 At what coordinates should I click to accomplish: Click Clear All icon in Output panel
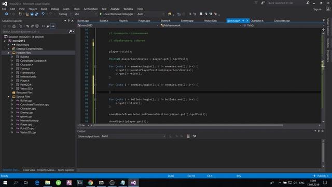(x=188, y=136)
